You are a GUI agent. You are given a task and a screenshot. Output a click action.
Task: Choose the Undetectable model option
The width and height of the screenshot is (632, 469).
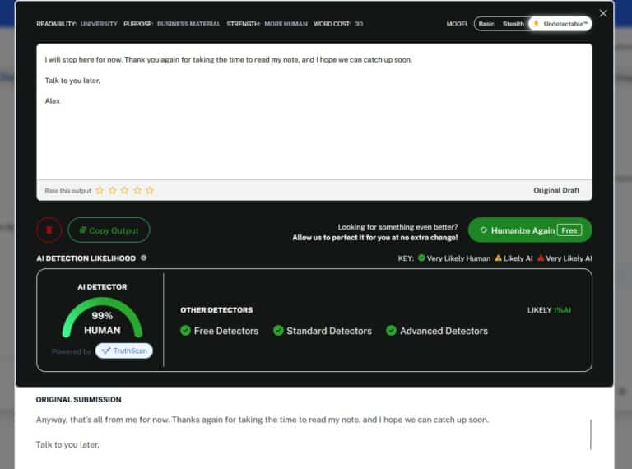(x=560, y=24)
